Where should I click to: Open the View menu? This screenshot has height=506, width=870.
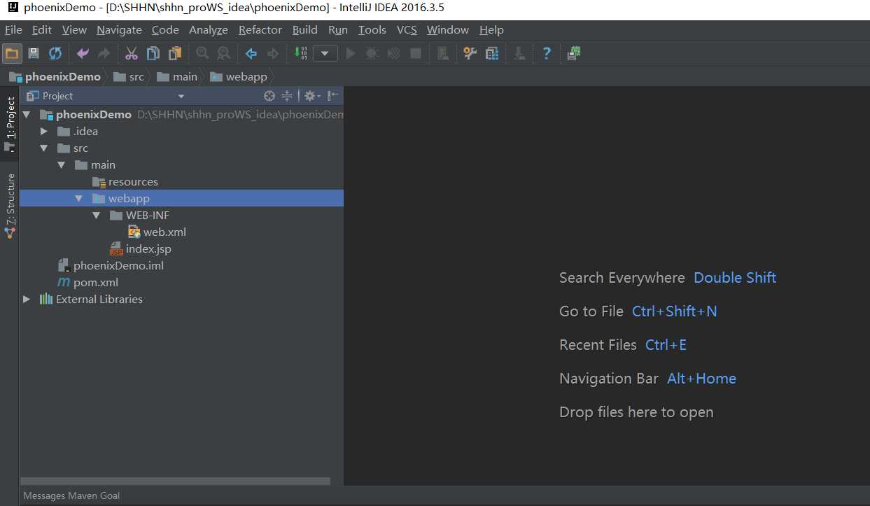[74, 29]
